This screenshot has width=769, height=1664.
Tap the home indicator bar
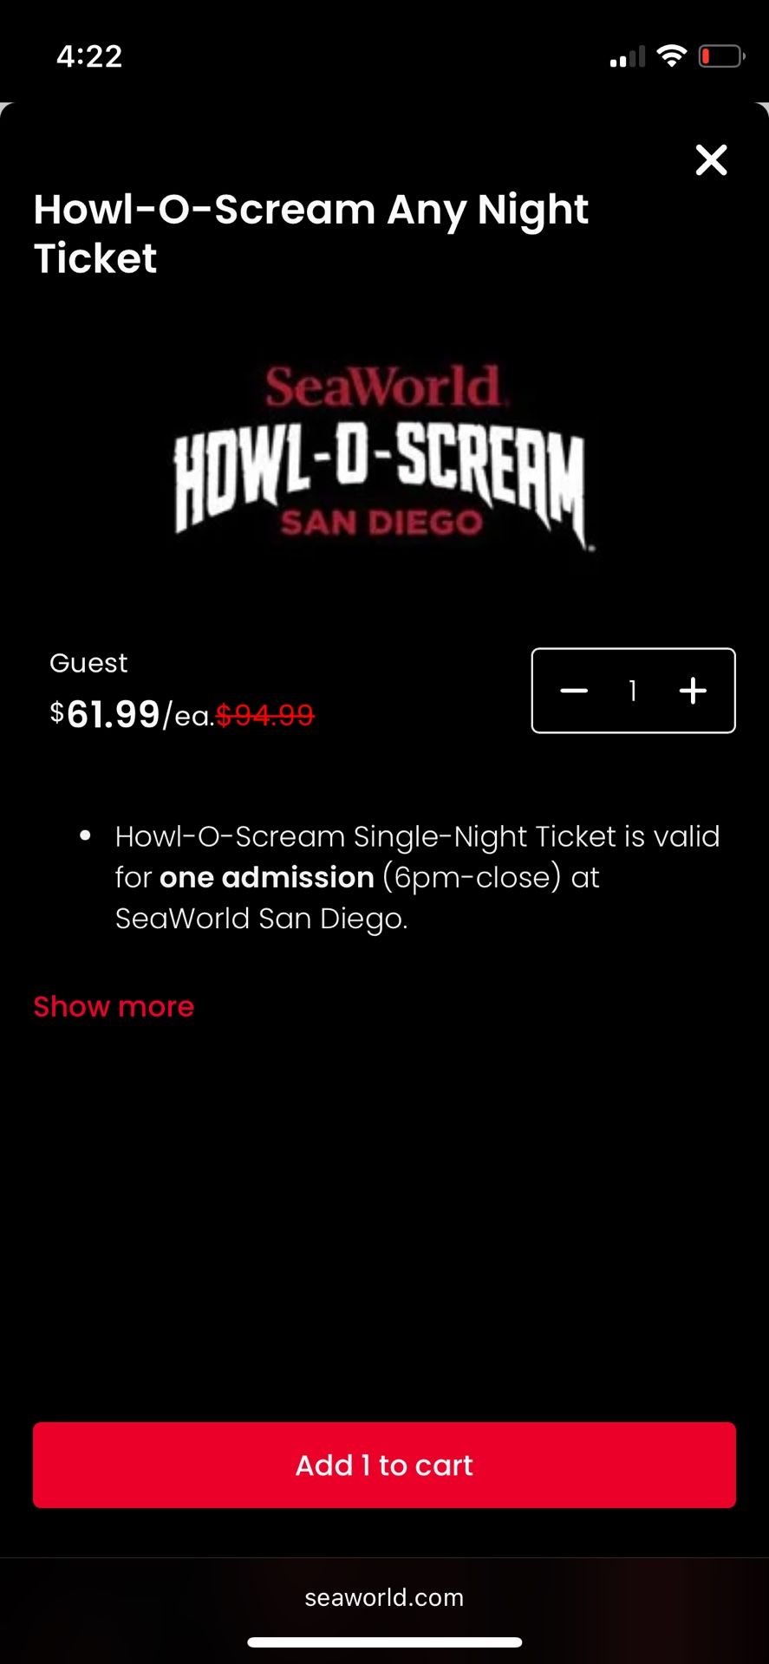coord(384,1642)
